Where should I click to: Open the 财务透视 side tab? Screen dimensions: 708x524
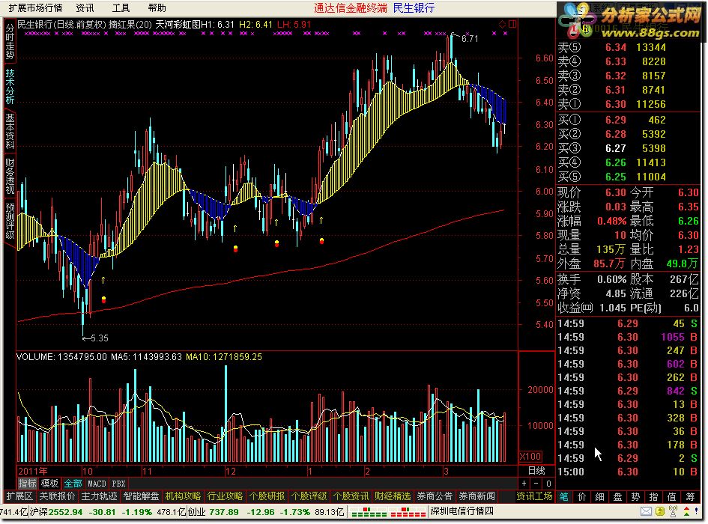(10, 176)
